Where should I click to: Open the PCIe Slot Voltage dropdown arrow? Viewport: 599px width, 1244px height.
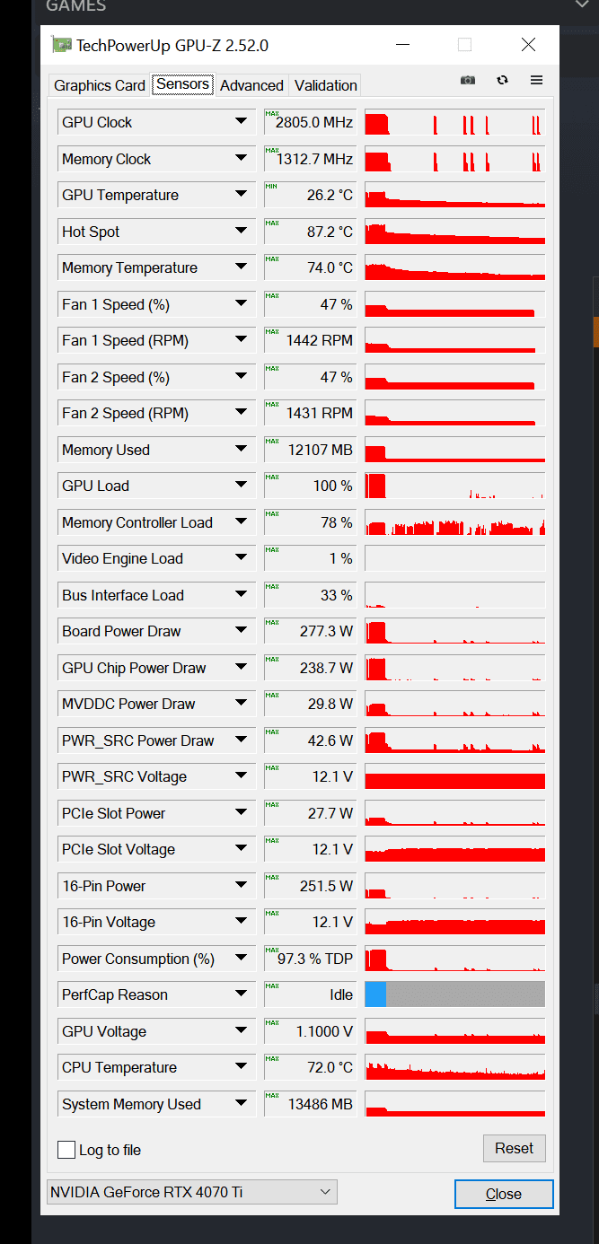(241, 849)
